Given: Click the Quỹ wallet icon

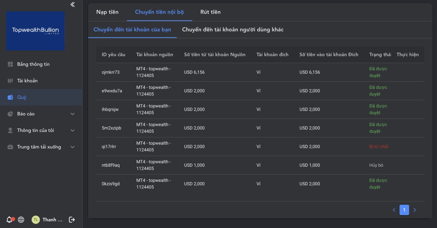Looking at the screenshot, I should (10, 97).
